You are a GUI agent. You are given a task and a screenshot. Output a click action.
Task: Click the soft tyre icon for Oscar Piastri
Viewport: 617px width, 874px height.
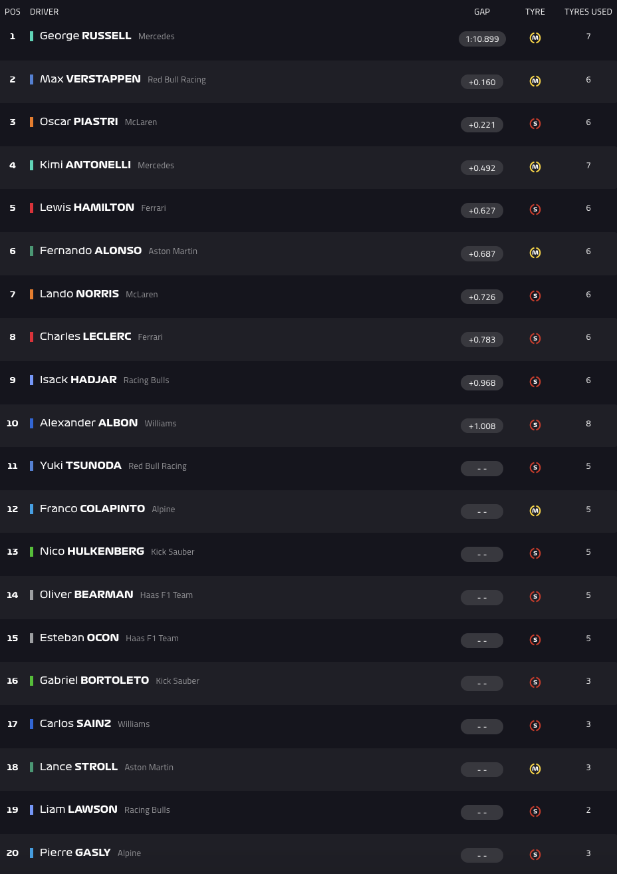(535, 124)
